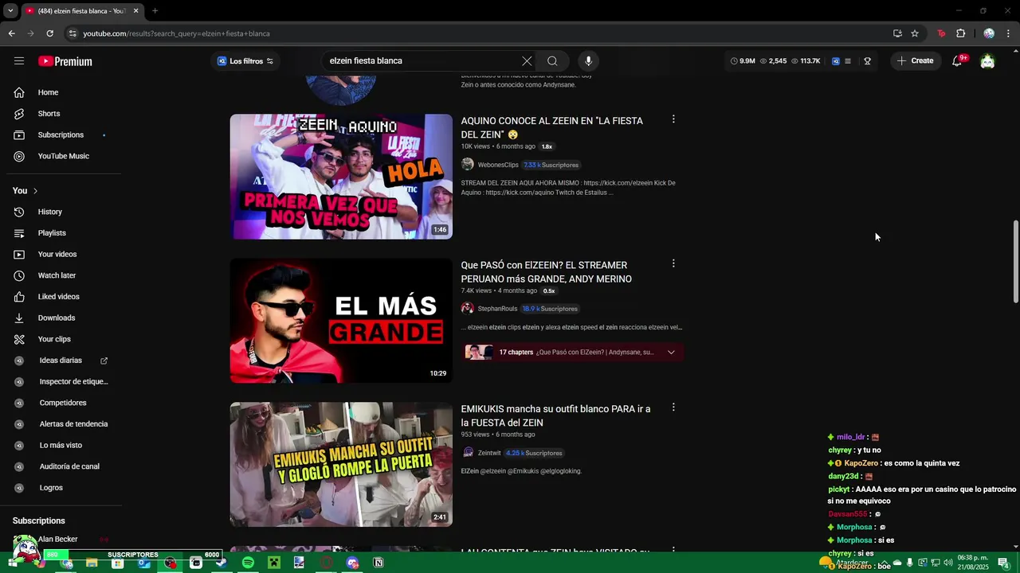
Task: Open Steam from the taskbar
Action: pyautogui.click(x=222, y=563)
